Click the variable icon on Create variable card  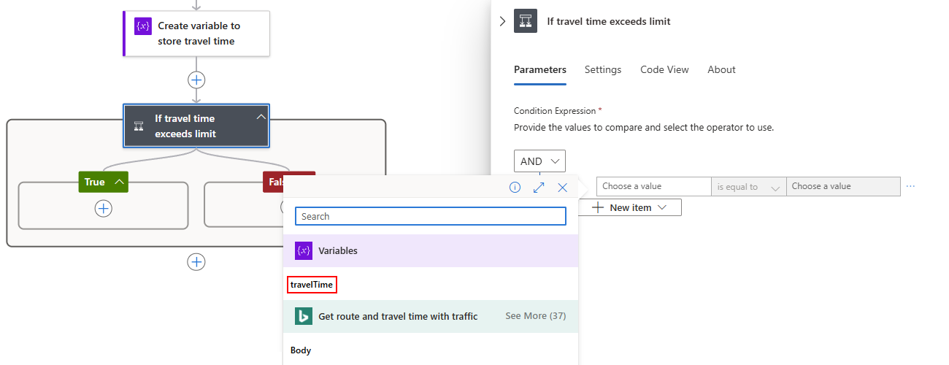[x=143, y=26]
